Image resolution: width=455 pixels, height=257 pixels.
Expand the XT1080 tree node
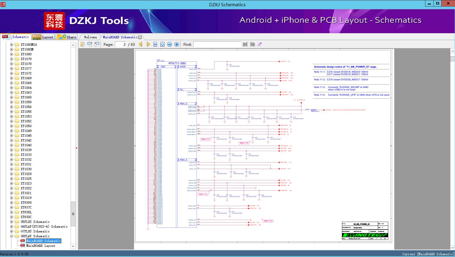[11, 54]
